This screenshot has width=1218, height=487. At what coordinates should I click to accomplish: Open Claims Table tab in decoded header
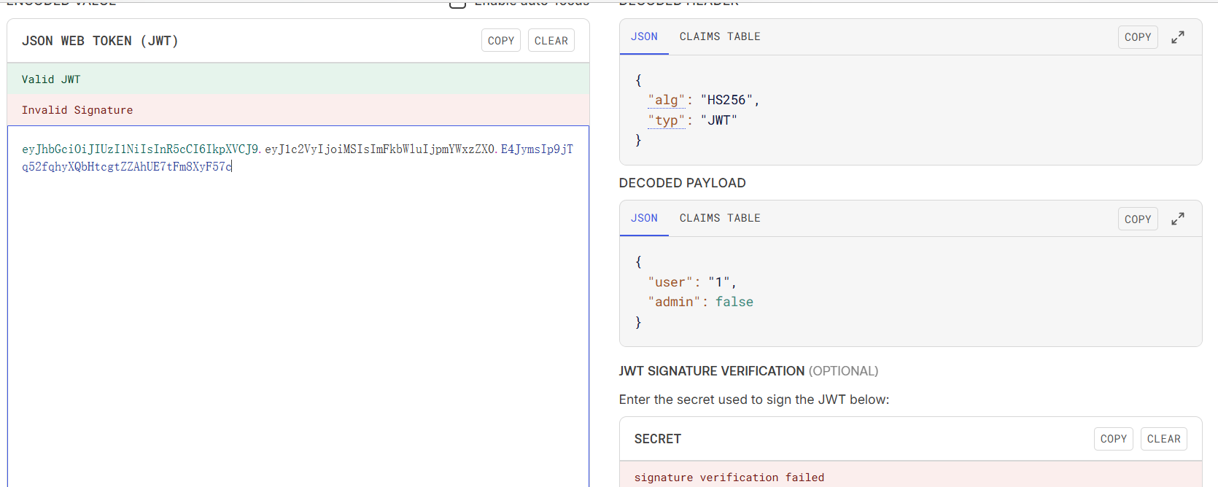(719, 36)
